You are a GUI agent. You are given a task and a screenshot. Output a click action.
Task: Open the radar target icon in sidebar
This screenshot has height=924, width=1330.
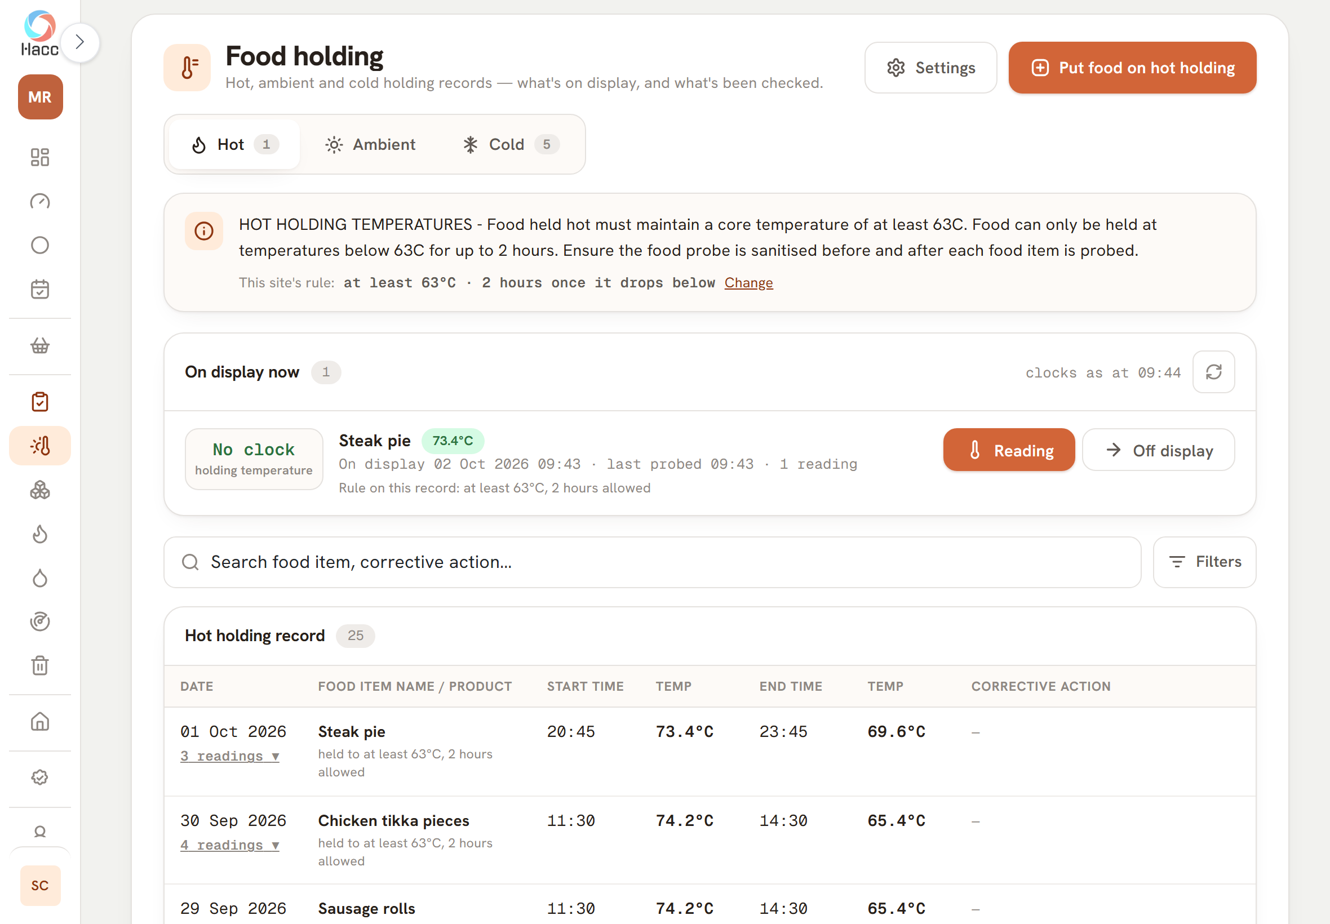point(40,621)
